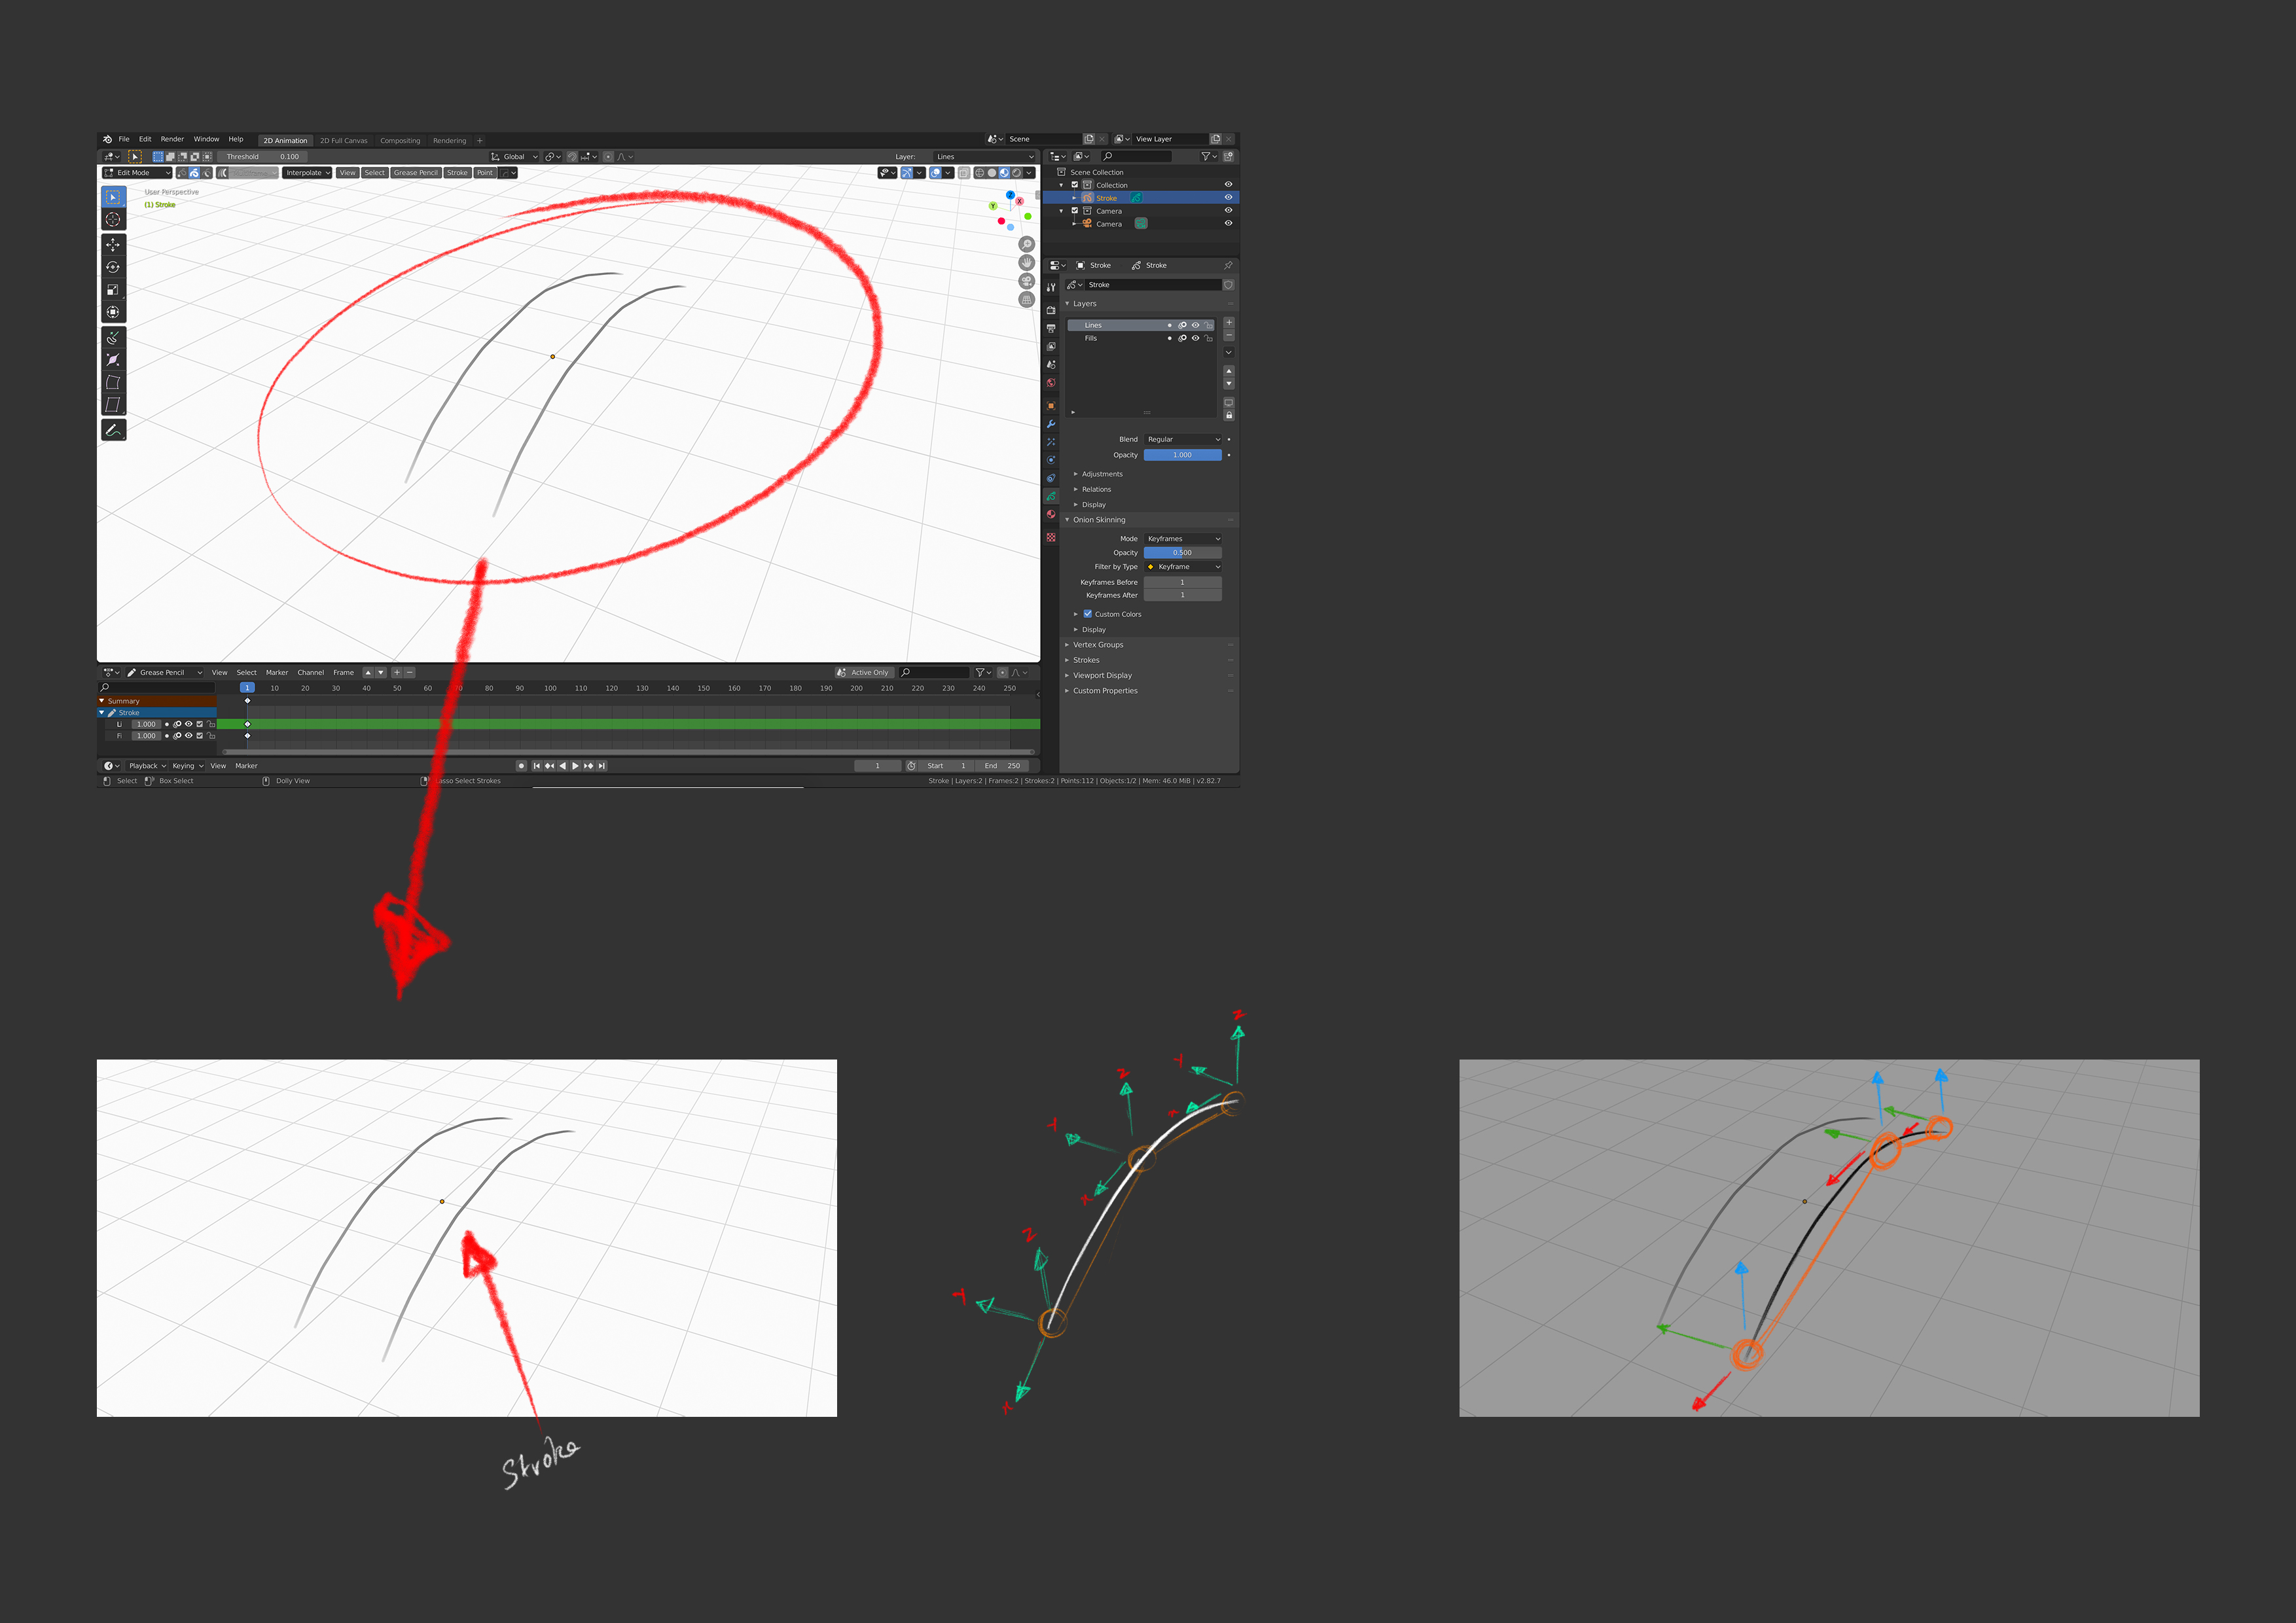2296x1623 pixels.
Task: Open the Modifiers wrench properties tab
Action: (x=1051, y=424)
